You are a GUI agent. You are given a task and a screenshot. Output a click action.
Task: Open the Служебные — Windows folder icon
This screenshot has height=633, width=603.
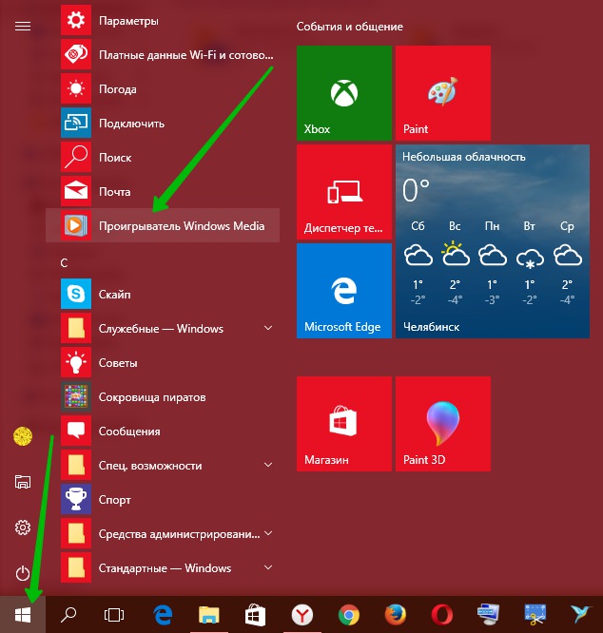point(76,328)
